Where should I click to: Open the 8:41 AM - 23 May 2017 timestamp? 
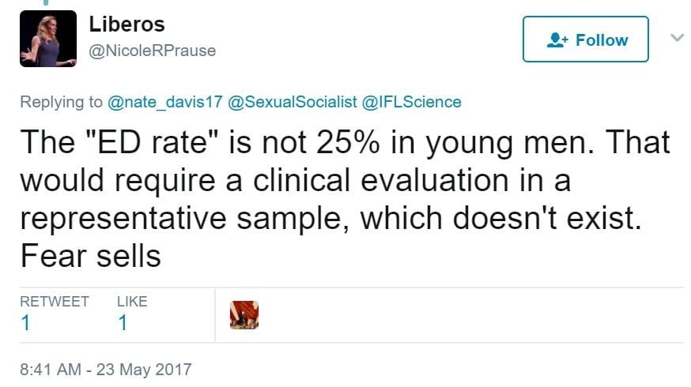pos(106,369)
